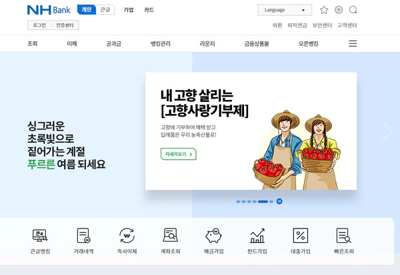Switch to 큰글 large text mode
Screen dimensions: 400x275
[x=105, y=10]
